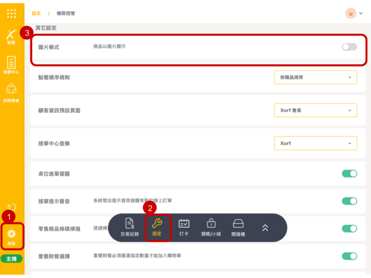This screenshot has height=278, width=371.
Task: Open the 點餐 ordering icon in sidebar
Action: click(12, 37)
